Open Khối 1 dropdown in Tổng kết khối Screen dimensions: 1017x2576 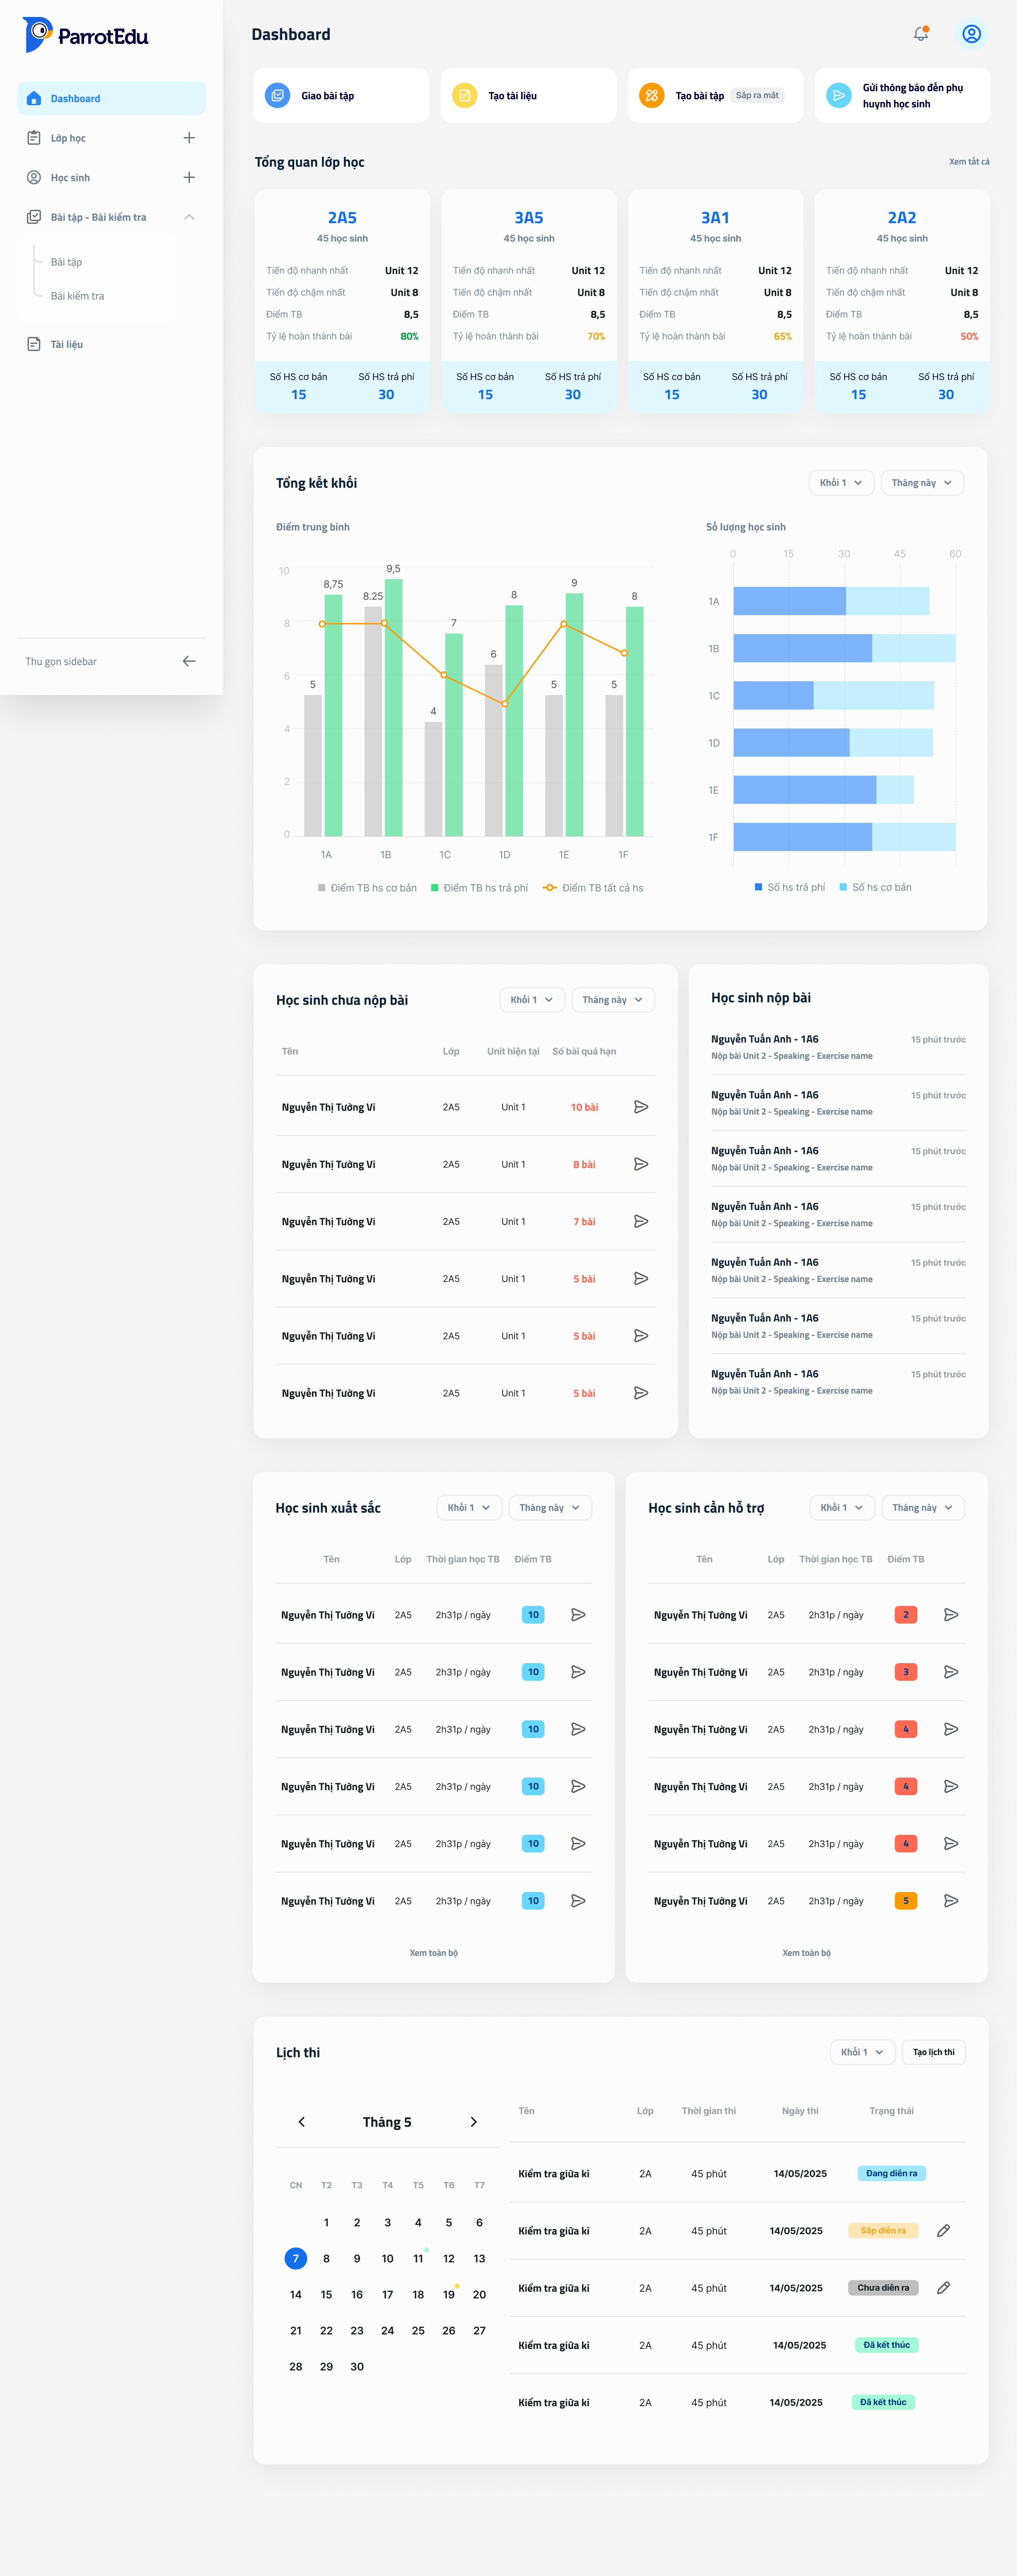pyautogui.click(x=841, y=483)
